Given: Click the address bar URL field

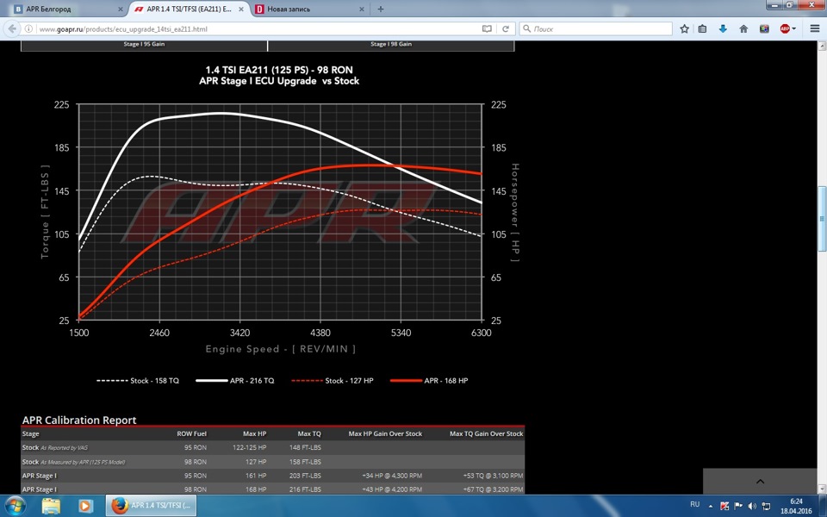Looking at the screenshot, I should (x=258, y=29).
